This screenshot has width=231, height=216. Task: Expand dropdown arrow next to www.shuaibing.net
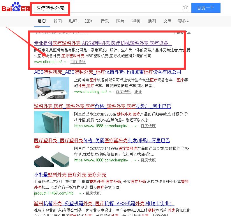coord(110,92)
